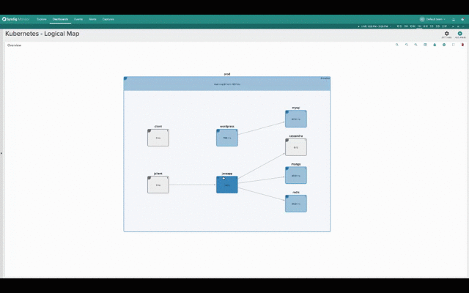Select the cassandra node
Image resolution: width=469 pixels, height=293 pixels.
tap(296, 146)
